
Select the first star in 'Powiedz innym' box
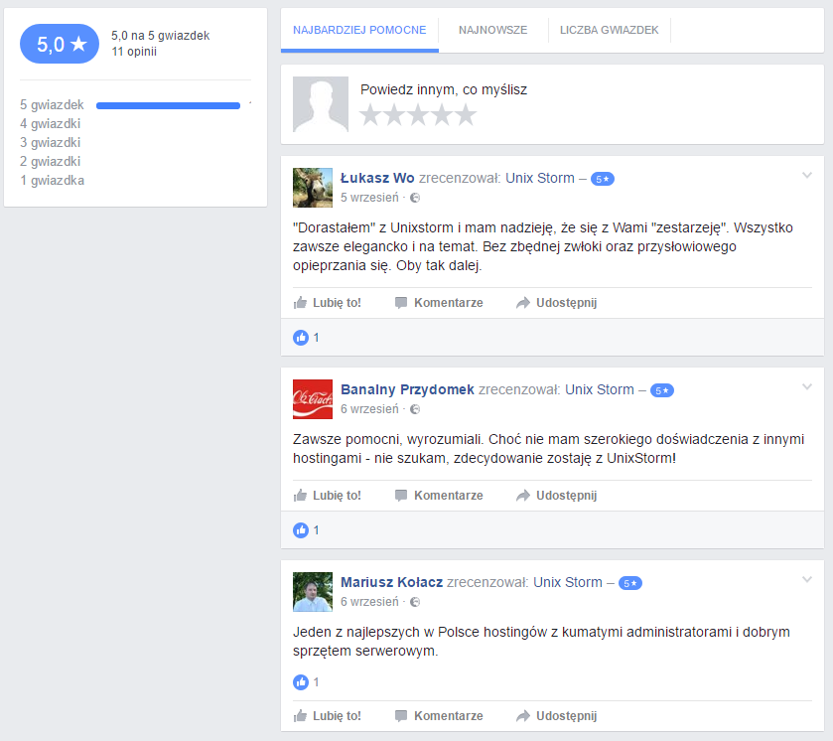point(370,115)
